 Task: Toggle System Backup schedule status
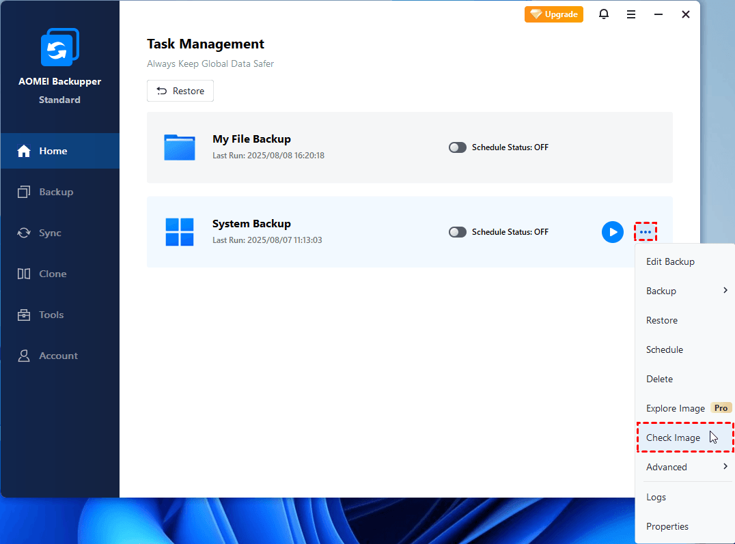pos(458,232)
